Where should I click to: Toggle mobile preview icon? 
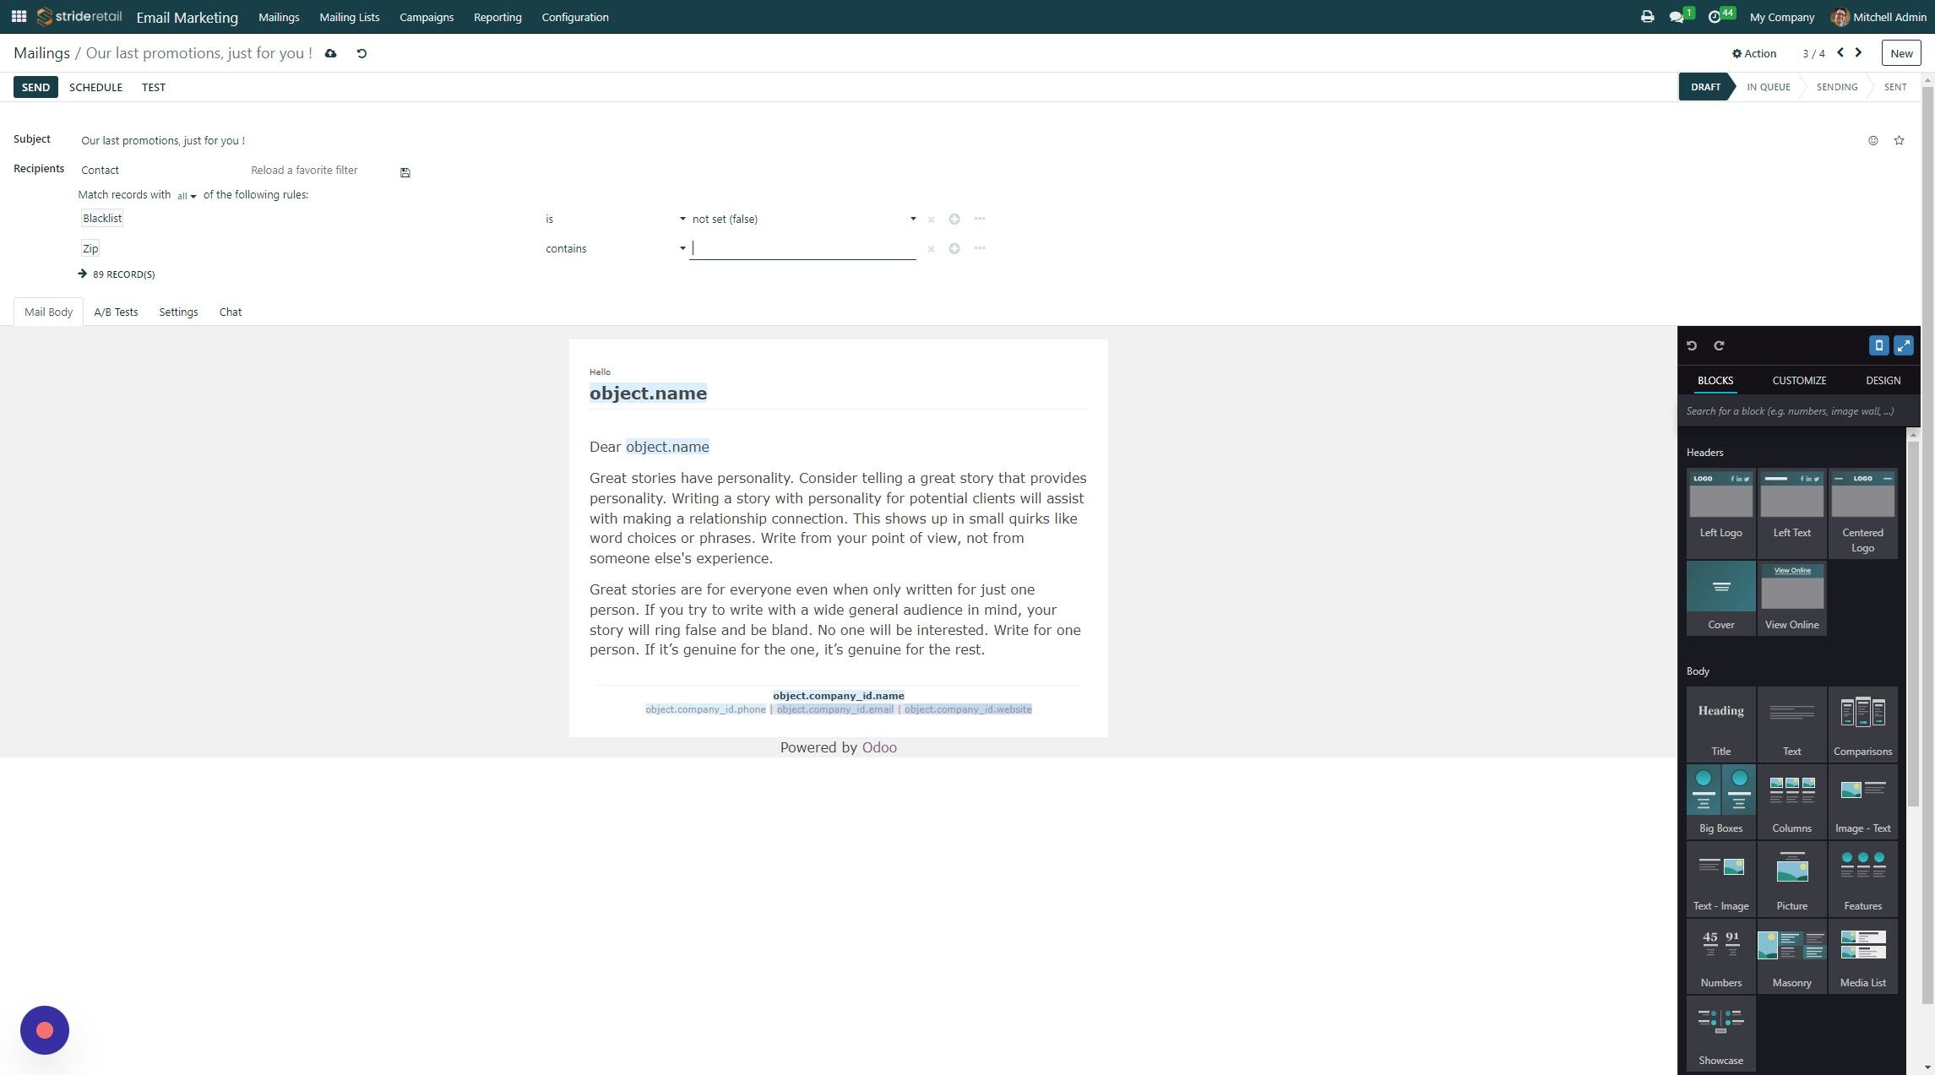click(x=1878, y=345)
